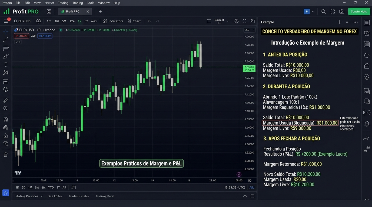Collapse the bottom panel chevron
This screenshot has height=207, width=372.
[x=245, y=196]
